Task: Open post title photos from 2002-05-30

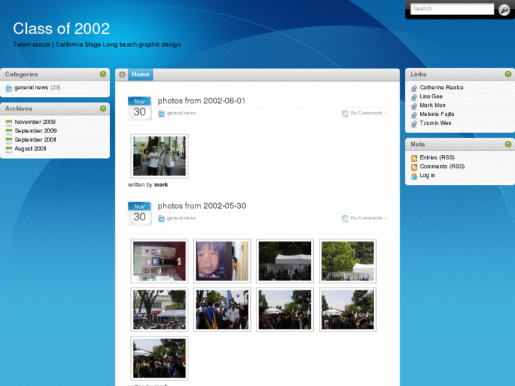Action: click(x=202, y=206)
